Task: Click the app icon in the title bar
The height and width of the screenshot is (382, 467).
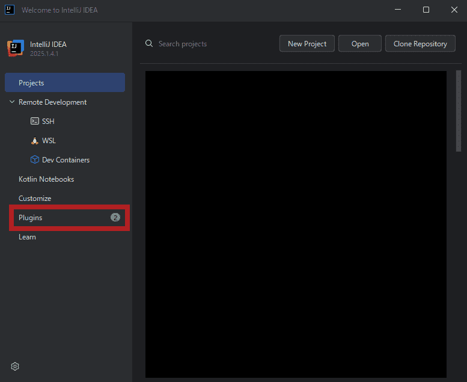Action: [10, 10]
